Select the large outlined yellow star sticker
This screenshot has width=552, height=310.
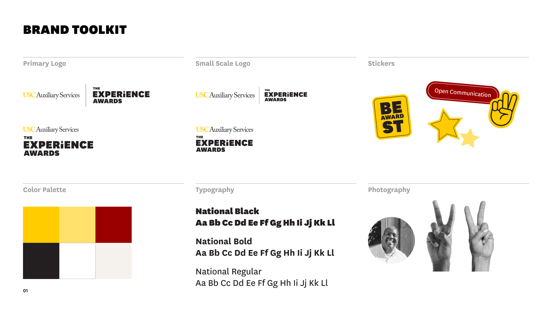(445, 125)
